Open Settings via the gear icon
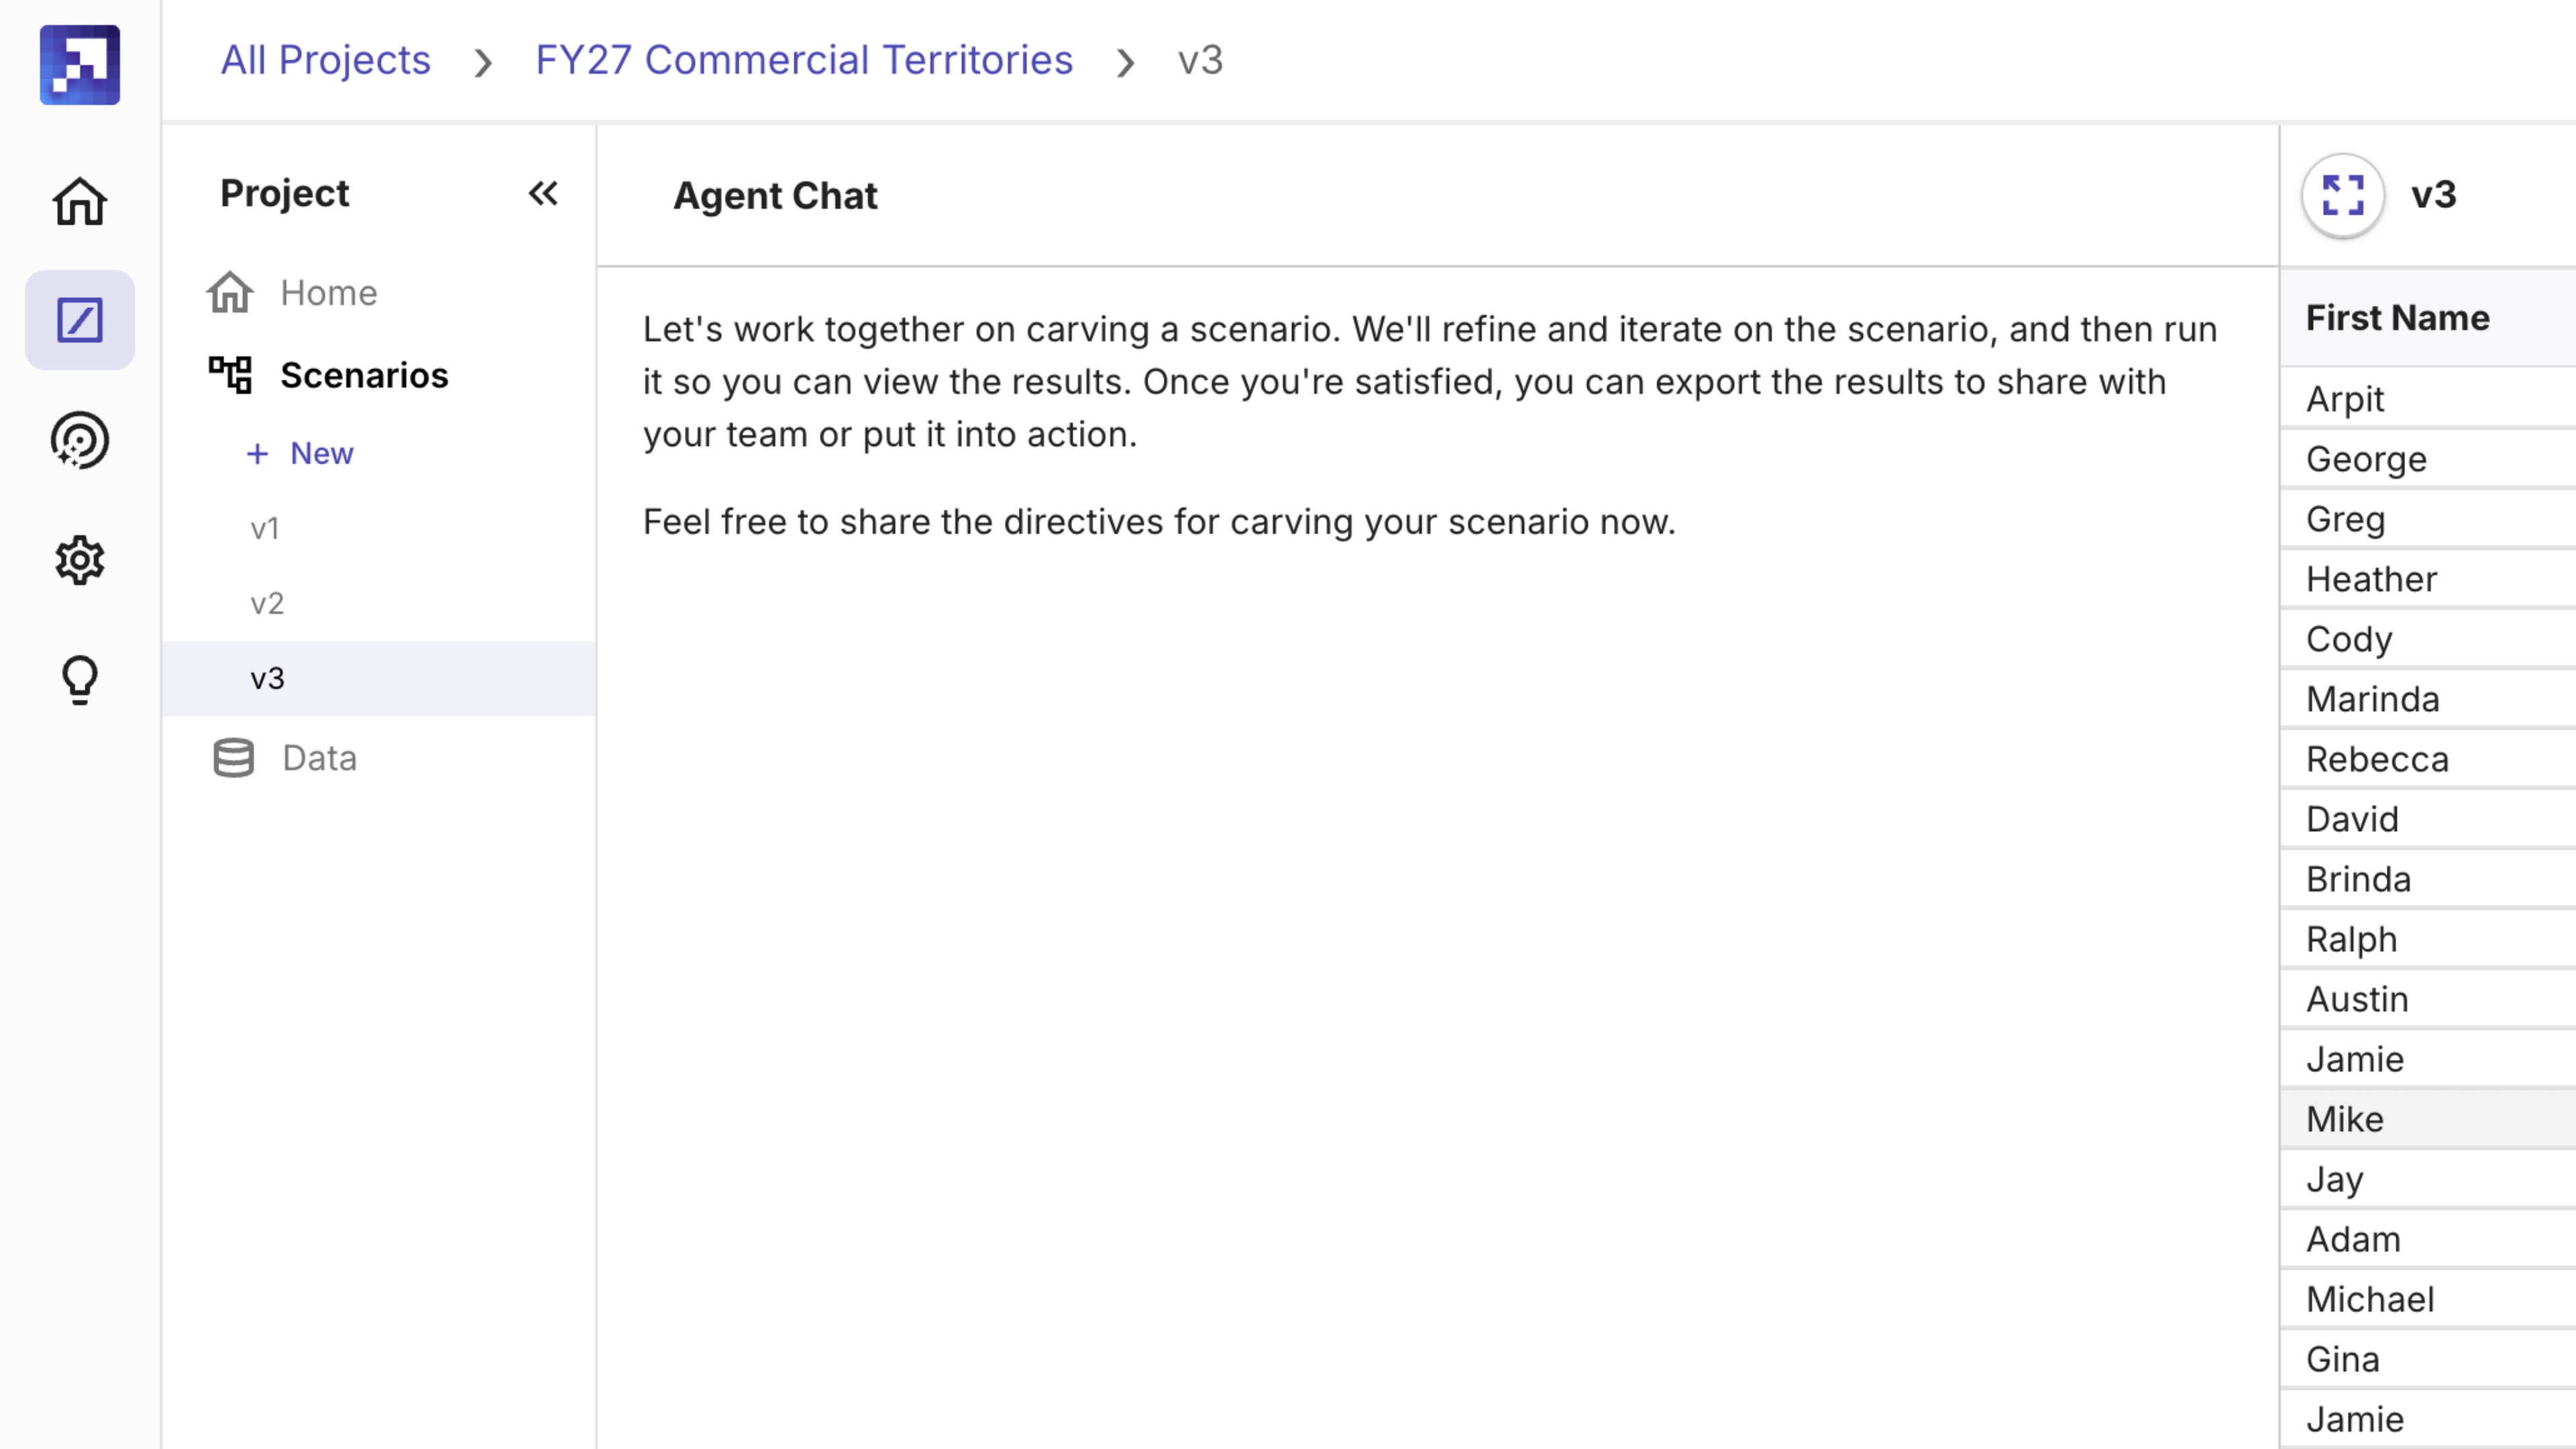This screenshot has width=2576, height=1449. [x=79, y=560]
